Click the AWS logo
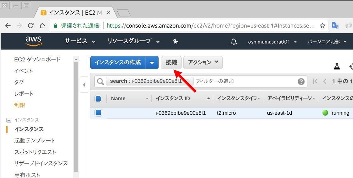 (x=33, y=41)
